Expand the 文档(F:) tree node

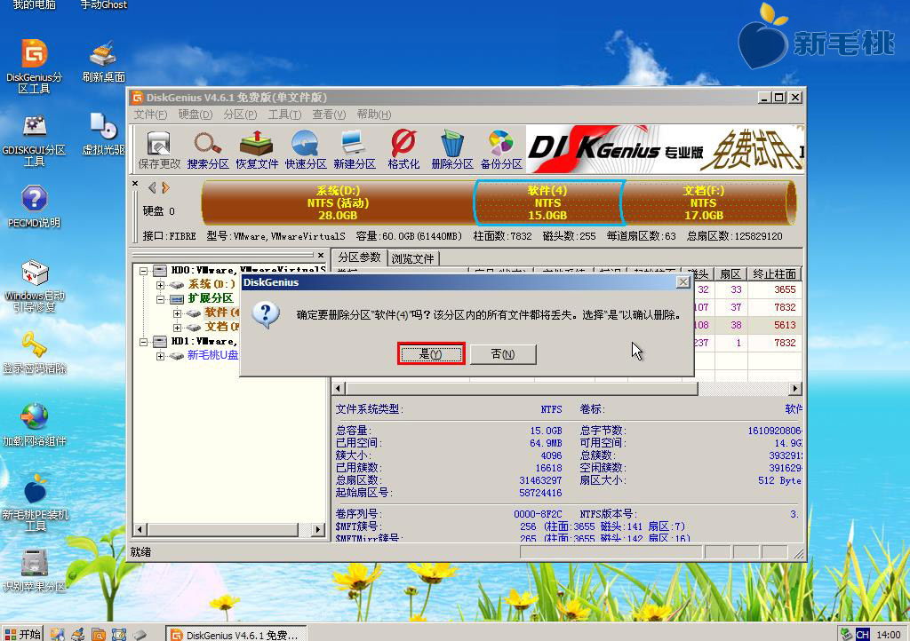pos(177,328)
